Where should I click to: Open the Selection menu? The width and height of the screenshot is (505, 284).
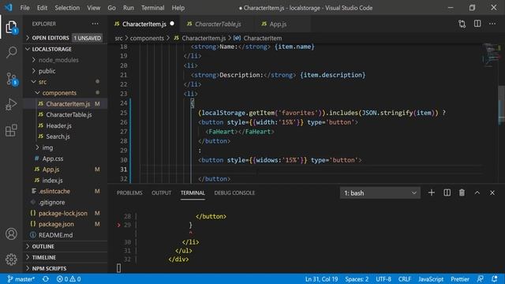(x=67, y=8)
